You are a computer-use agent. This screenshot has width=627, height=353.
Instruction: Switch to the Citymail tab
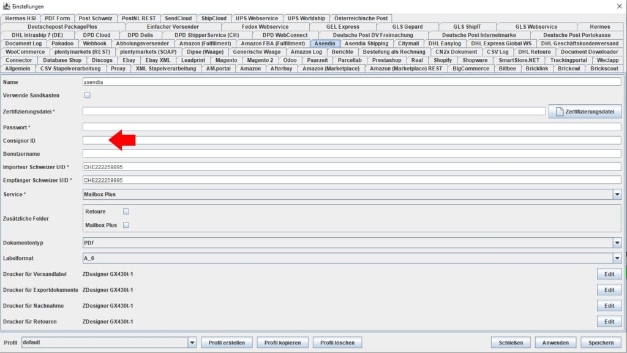pos(408,44)
